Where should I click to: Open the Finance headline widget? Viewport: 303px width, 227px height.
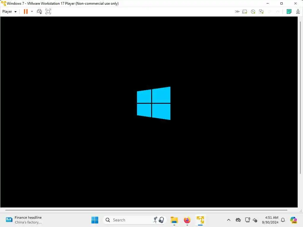[24, 220]
